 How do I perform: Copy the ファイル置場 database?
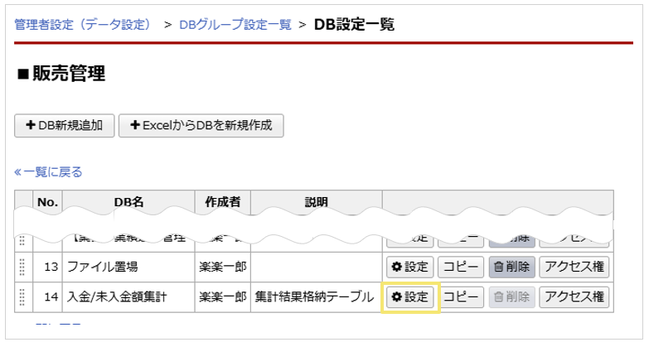click(461, 267)
